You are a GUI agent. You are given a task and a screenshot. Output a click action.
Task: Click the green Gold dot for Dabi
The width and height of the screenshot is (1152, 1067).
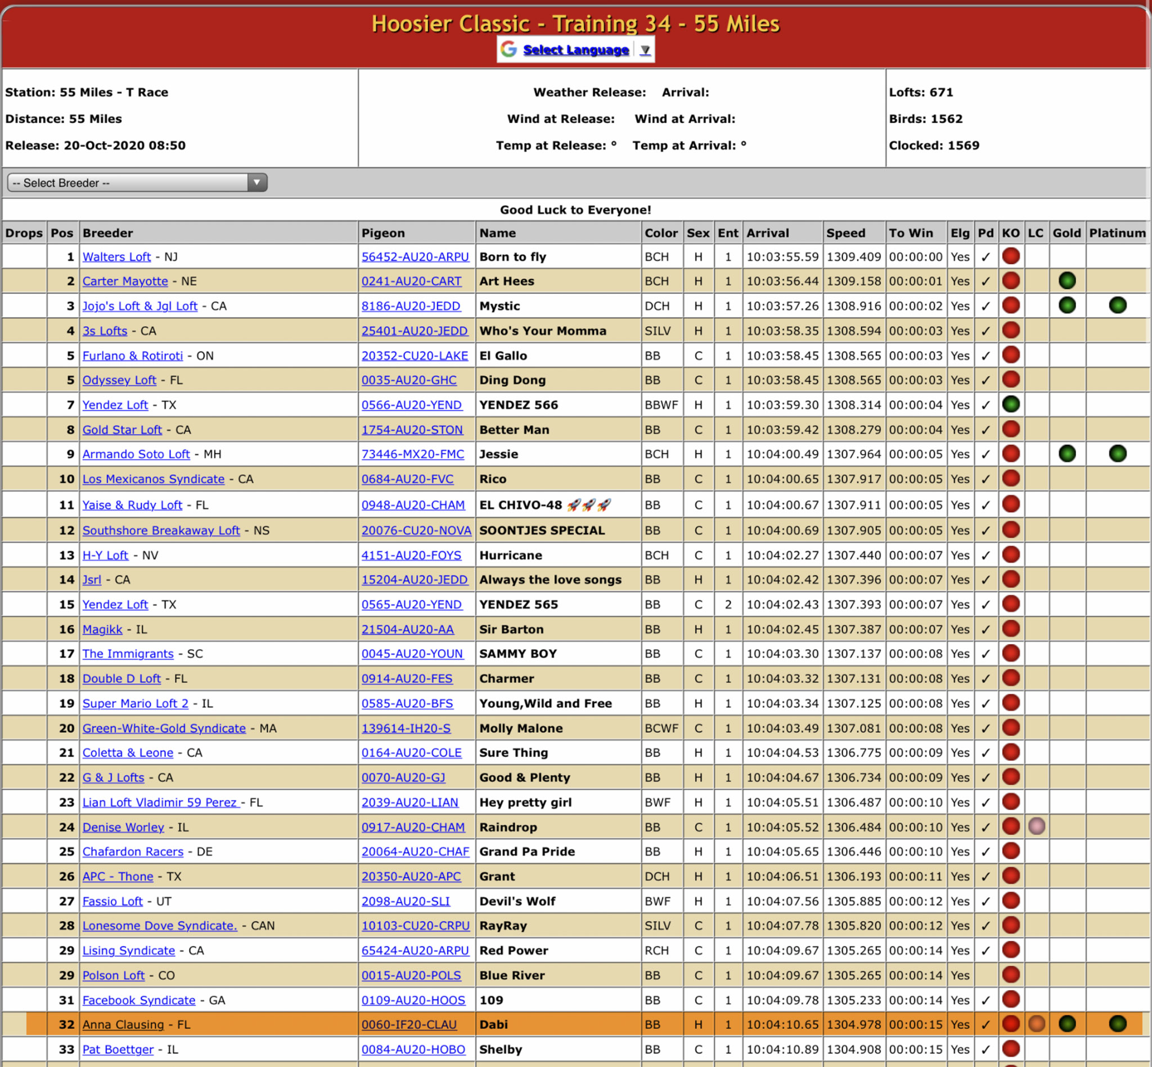[x=1067, y=1024]
